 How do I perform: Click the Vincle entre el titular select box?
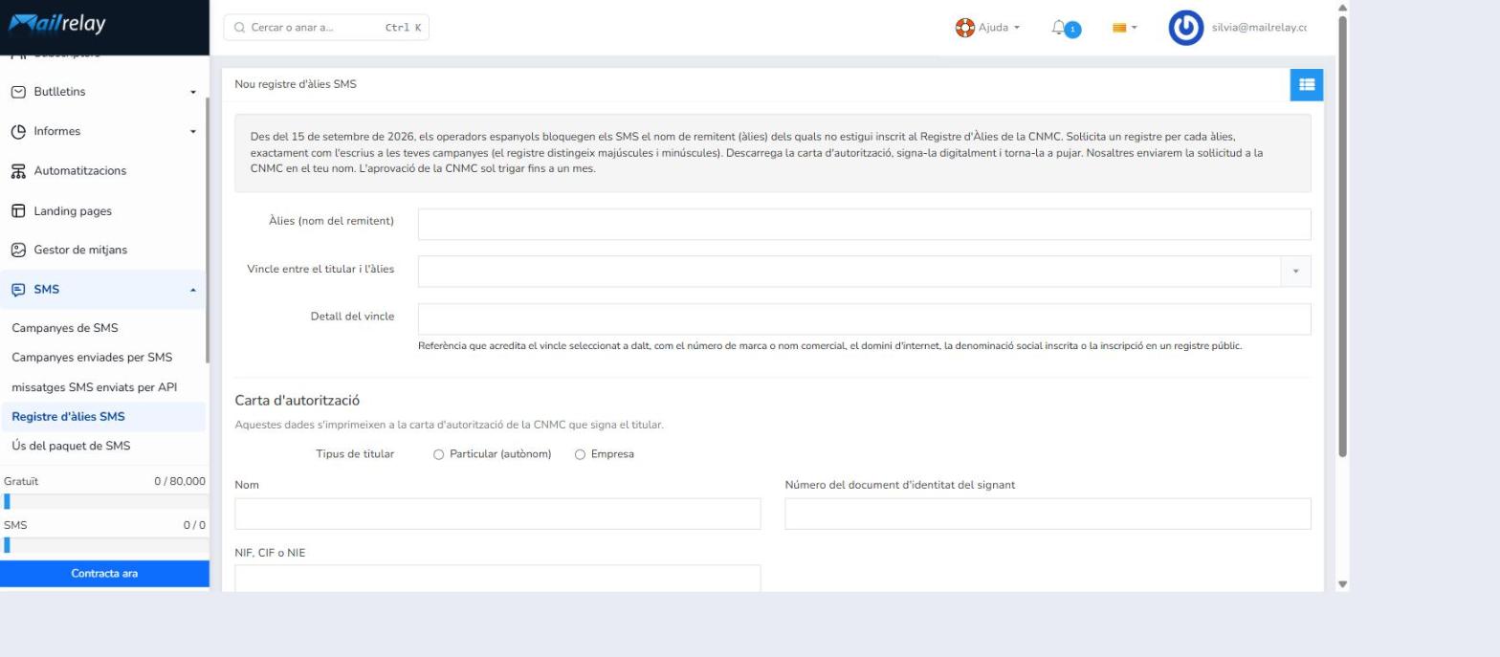coord(864,272)
